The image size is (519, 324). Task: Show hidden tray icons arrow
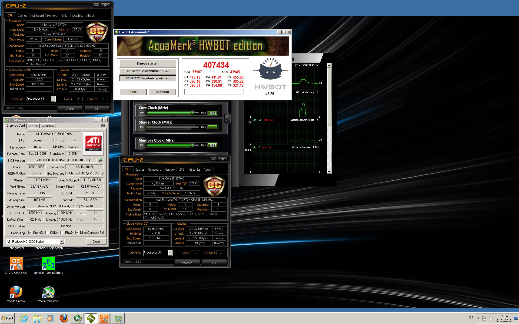coord(478,318)
